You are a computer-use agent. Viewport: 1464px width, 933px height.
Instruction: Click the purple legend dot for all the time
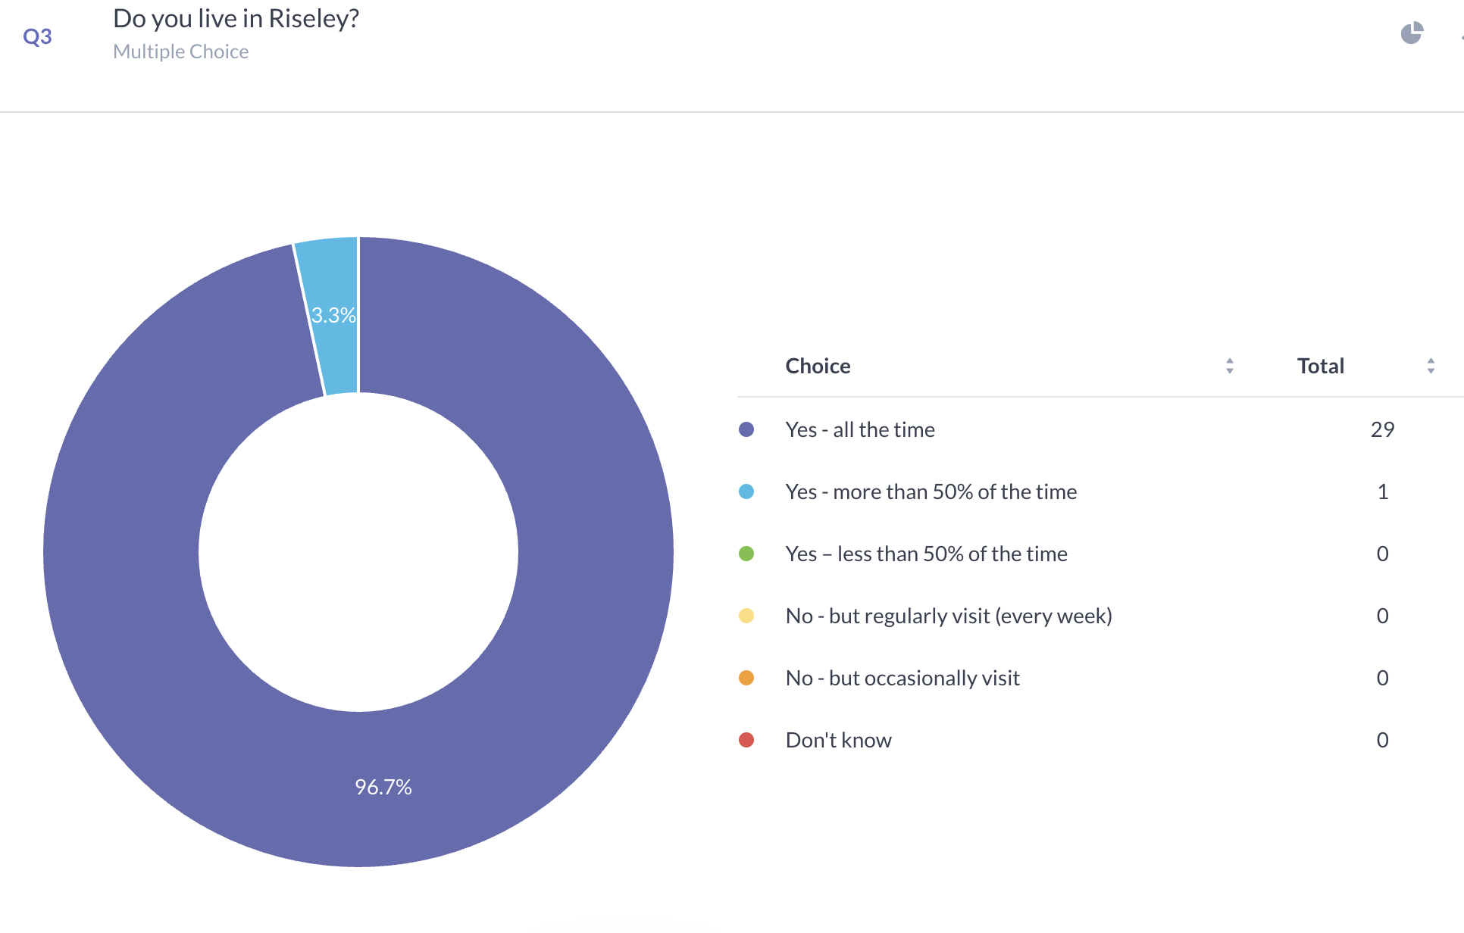(746, 429)
